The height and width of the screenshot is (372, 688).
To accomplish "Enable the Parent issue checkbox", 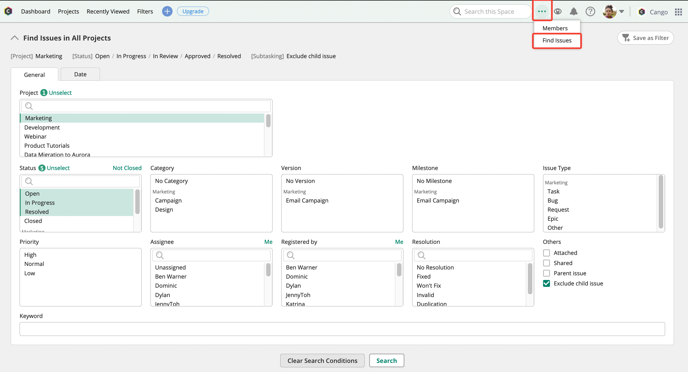I will click(547, 273).
